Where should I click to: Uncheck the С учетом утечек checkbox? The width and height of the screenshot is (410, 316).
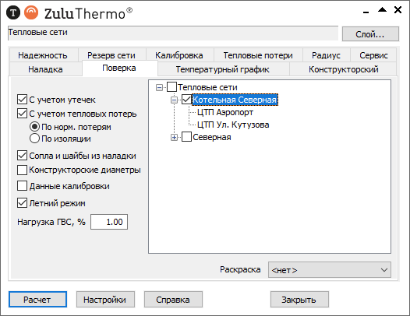click(x=23, y=100)
